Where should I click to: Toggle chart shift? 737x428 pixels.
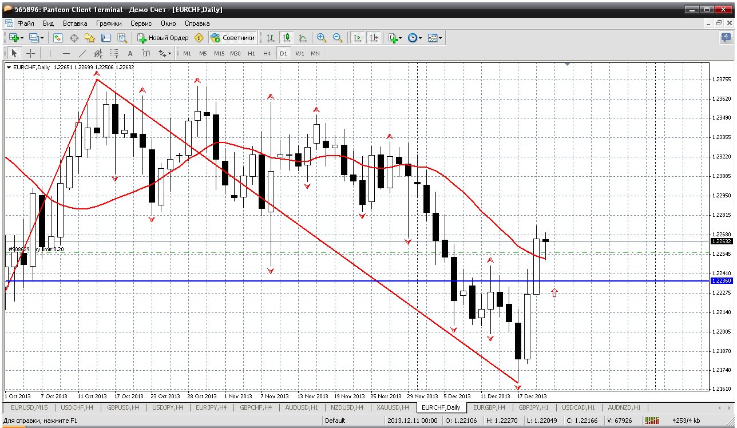click(374, 38)
